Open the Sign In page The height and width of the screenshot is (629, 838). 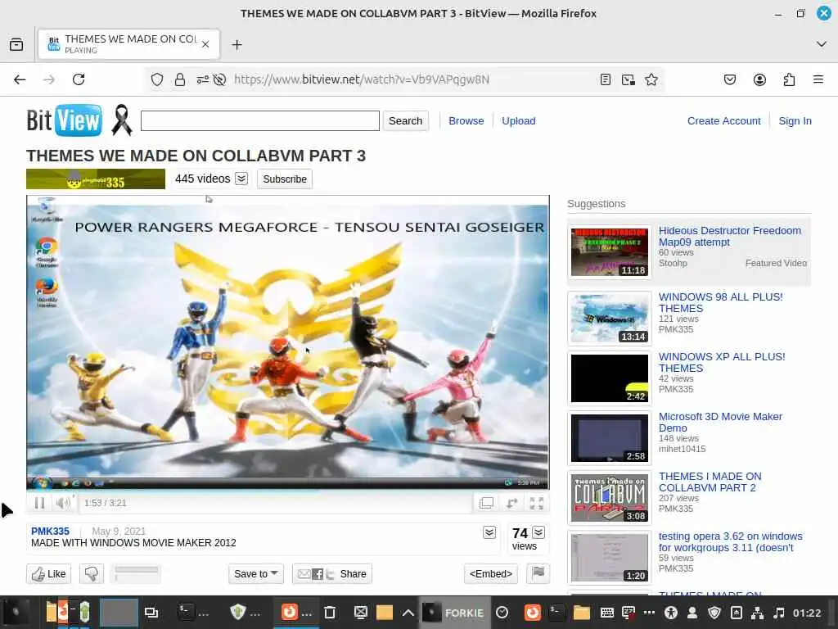click(x=795, y=121)
